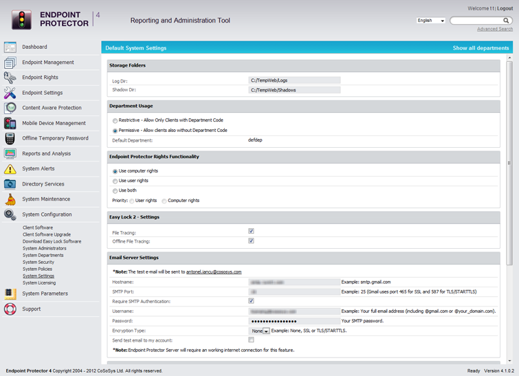Click the System Parameters icon

pyautogui.click(x=10, y=294)
